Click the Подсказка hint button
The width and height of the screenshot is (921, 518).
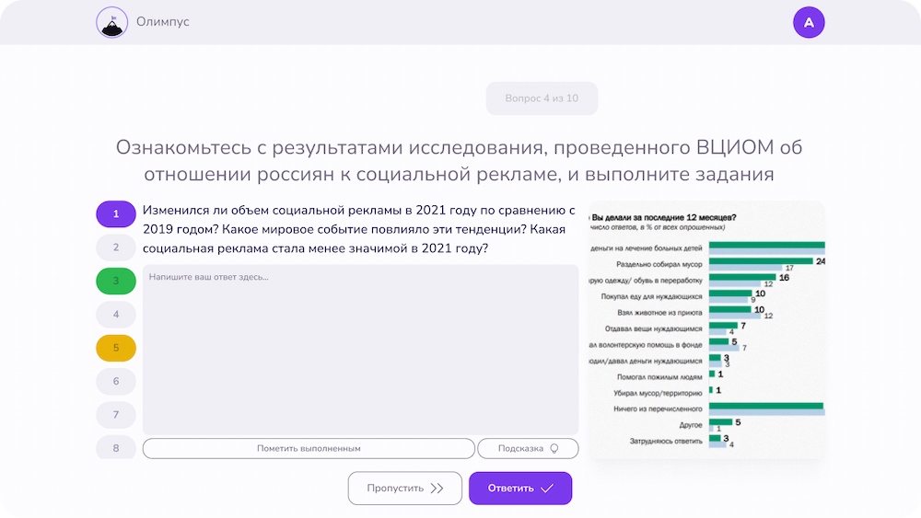[x=528, y=449]
